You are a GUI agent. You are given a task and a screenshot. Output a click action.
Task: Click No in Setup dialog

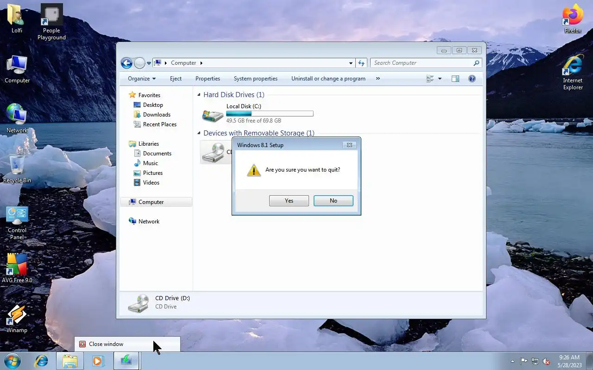click(x=334, y=201)
